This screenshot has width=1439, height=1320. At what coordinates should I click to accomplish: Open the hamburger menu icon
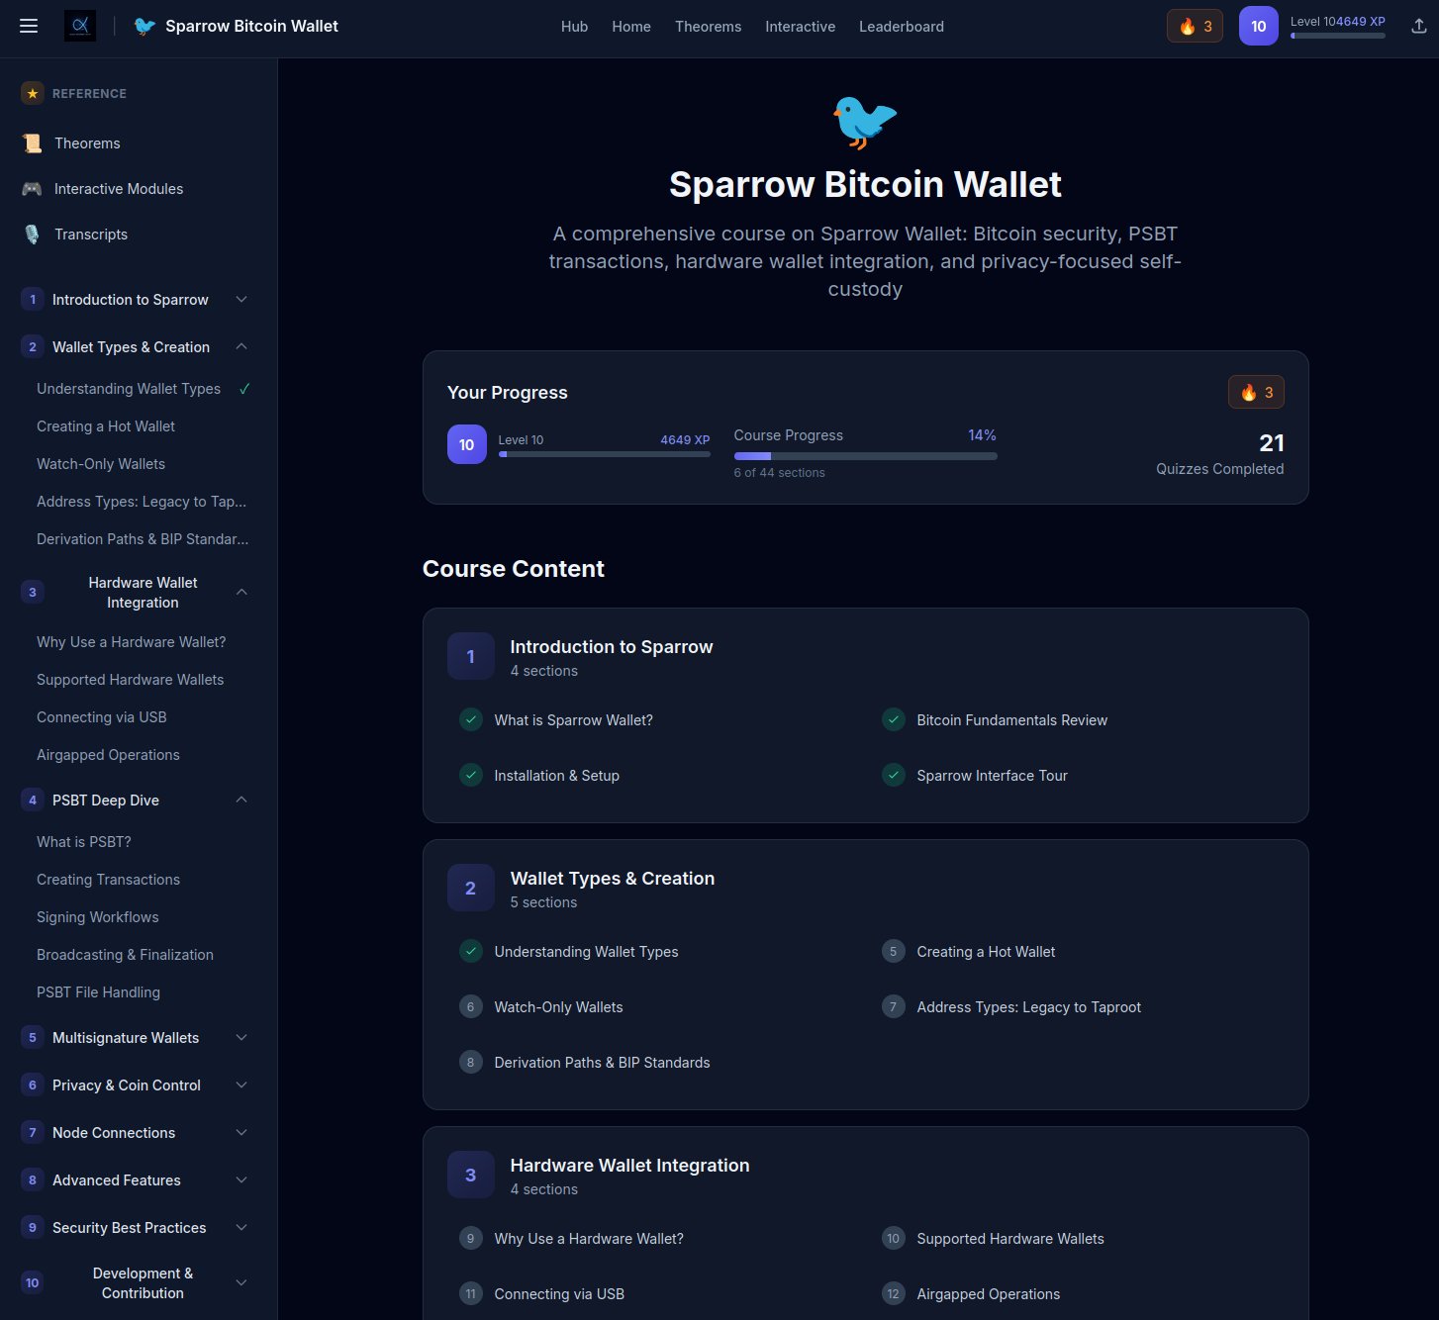click(x=29, y=26)
